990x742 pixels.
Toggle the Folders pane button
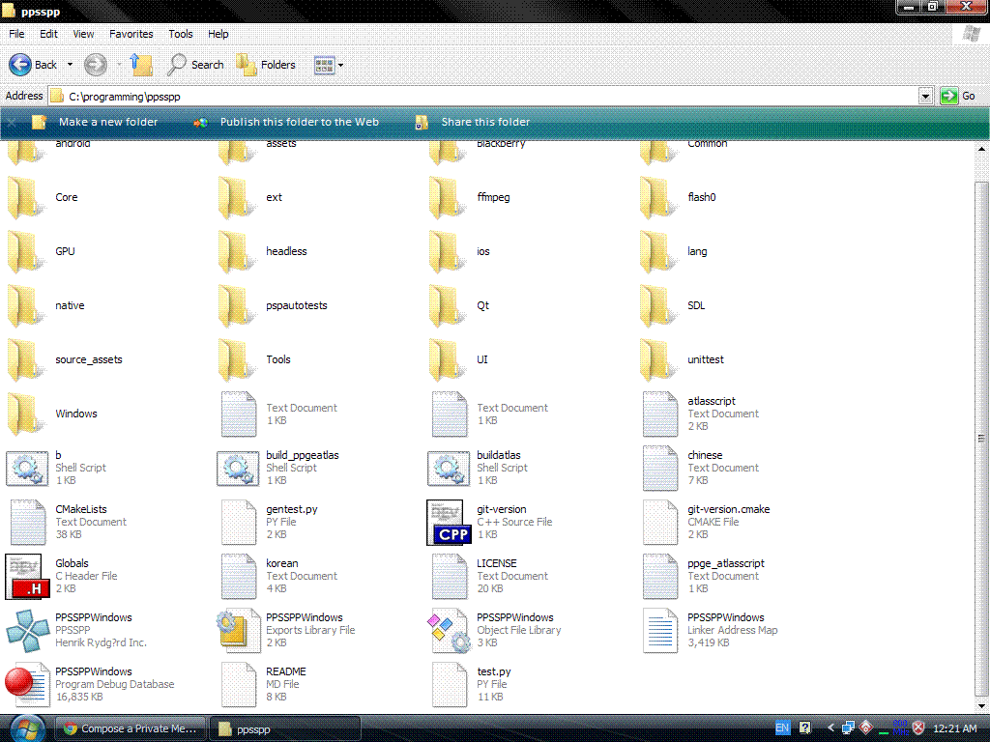267,65
